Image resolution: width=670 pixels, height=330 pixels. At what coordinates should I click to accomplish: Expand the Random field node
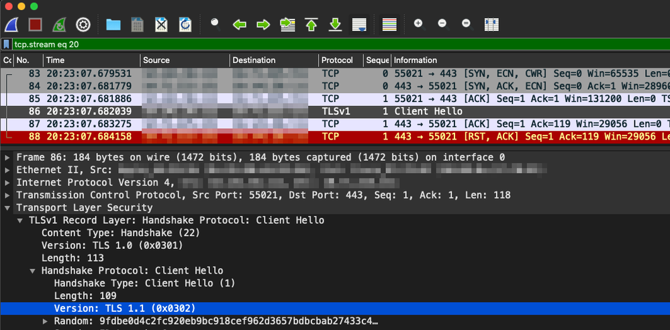tap(45, 321)
